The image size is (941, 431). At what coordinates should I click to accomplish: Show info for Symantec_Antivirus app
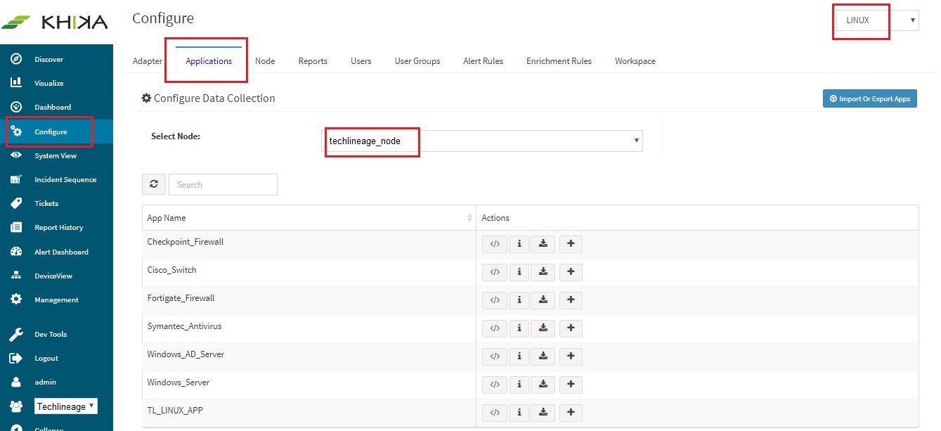[519, 328]
